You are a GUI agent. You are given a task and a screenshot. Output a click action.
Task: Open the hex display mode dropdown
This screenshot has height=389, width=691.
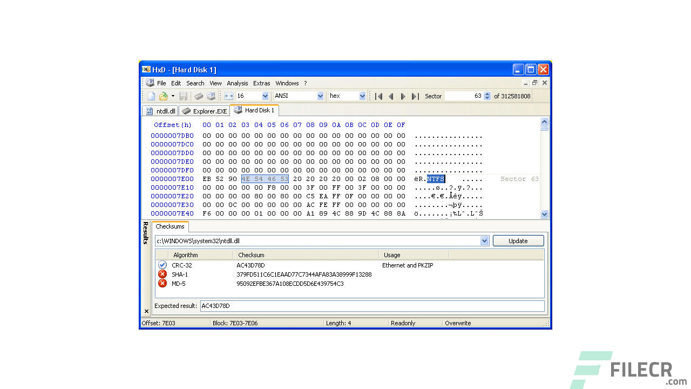pos(363,96)
